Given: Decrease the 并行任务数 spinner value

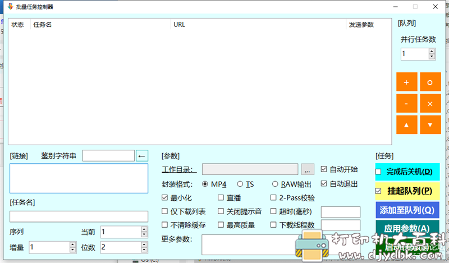Looking at the screenshot, I should pyautogui.click(x=432, y=57).
